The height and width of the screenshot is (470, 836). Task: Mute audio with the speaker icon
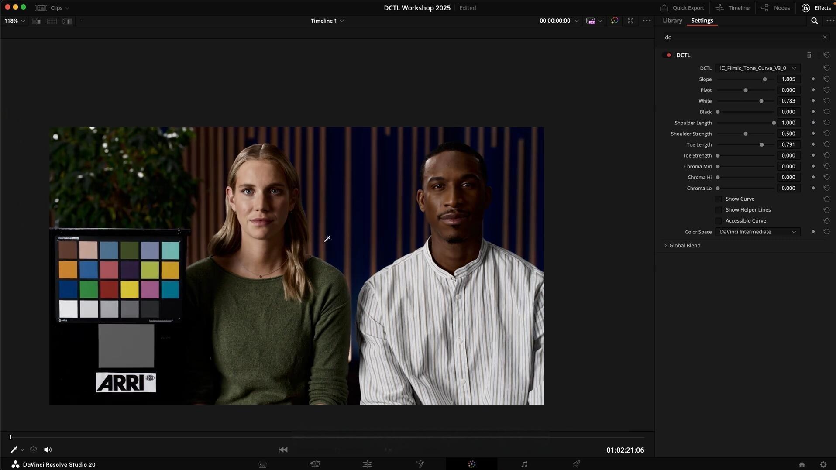[x=48, y=449]
